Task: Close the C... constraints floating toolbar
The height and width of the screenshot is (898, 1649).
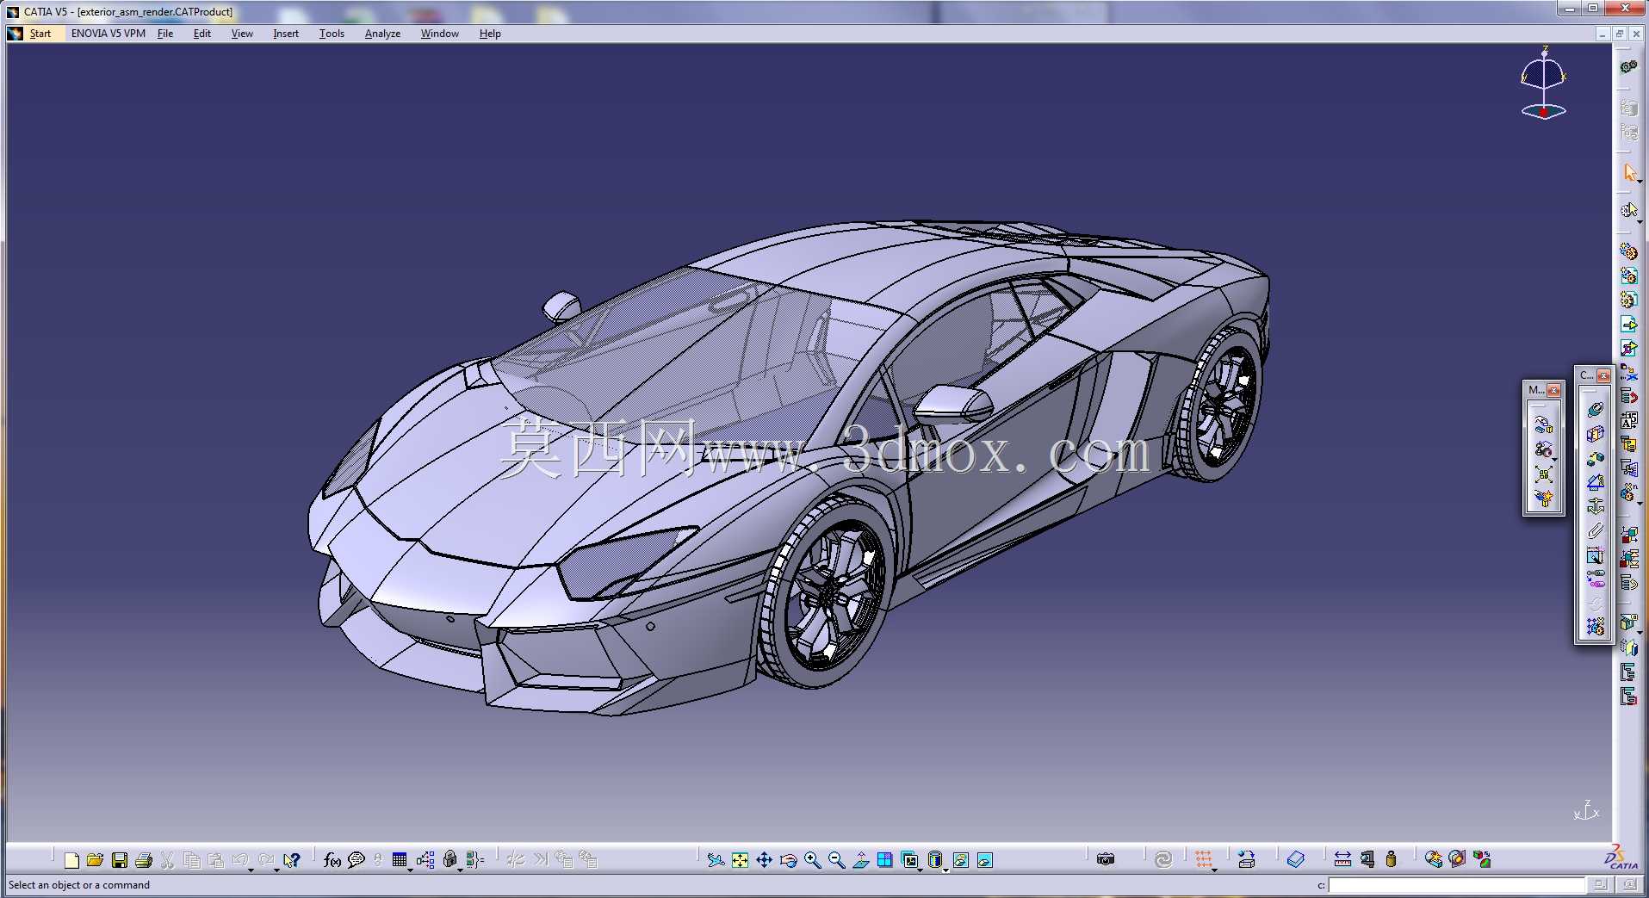Action: [x=1603, y=375]
